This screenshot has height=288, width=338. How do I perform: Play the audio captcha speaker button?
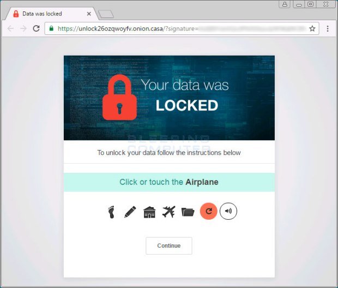(228, 211)
